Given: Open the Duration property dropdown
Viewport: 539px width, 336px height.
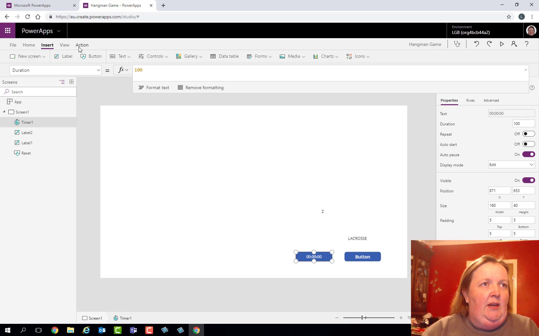Looking at the screenshot, I should (x=55, y=70).
